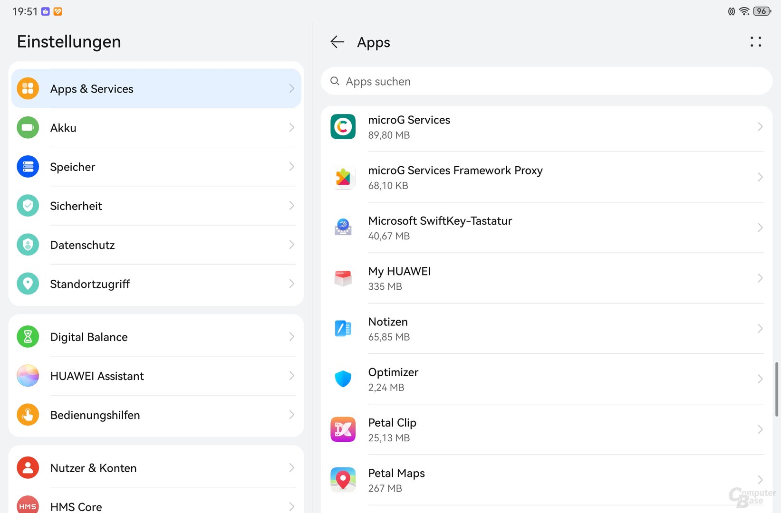
Task: Open Standortzugriff settings
Action: [x=156, y=284]
